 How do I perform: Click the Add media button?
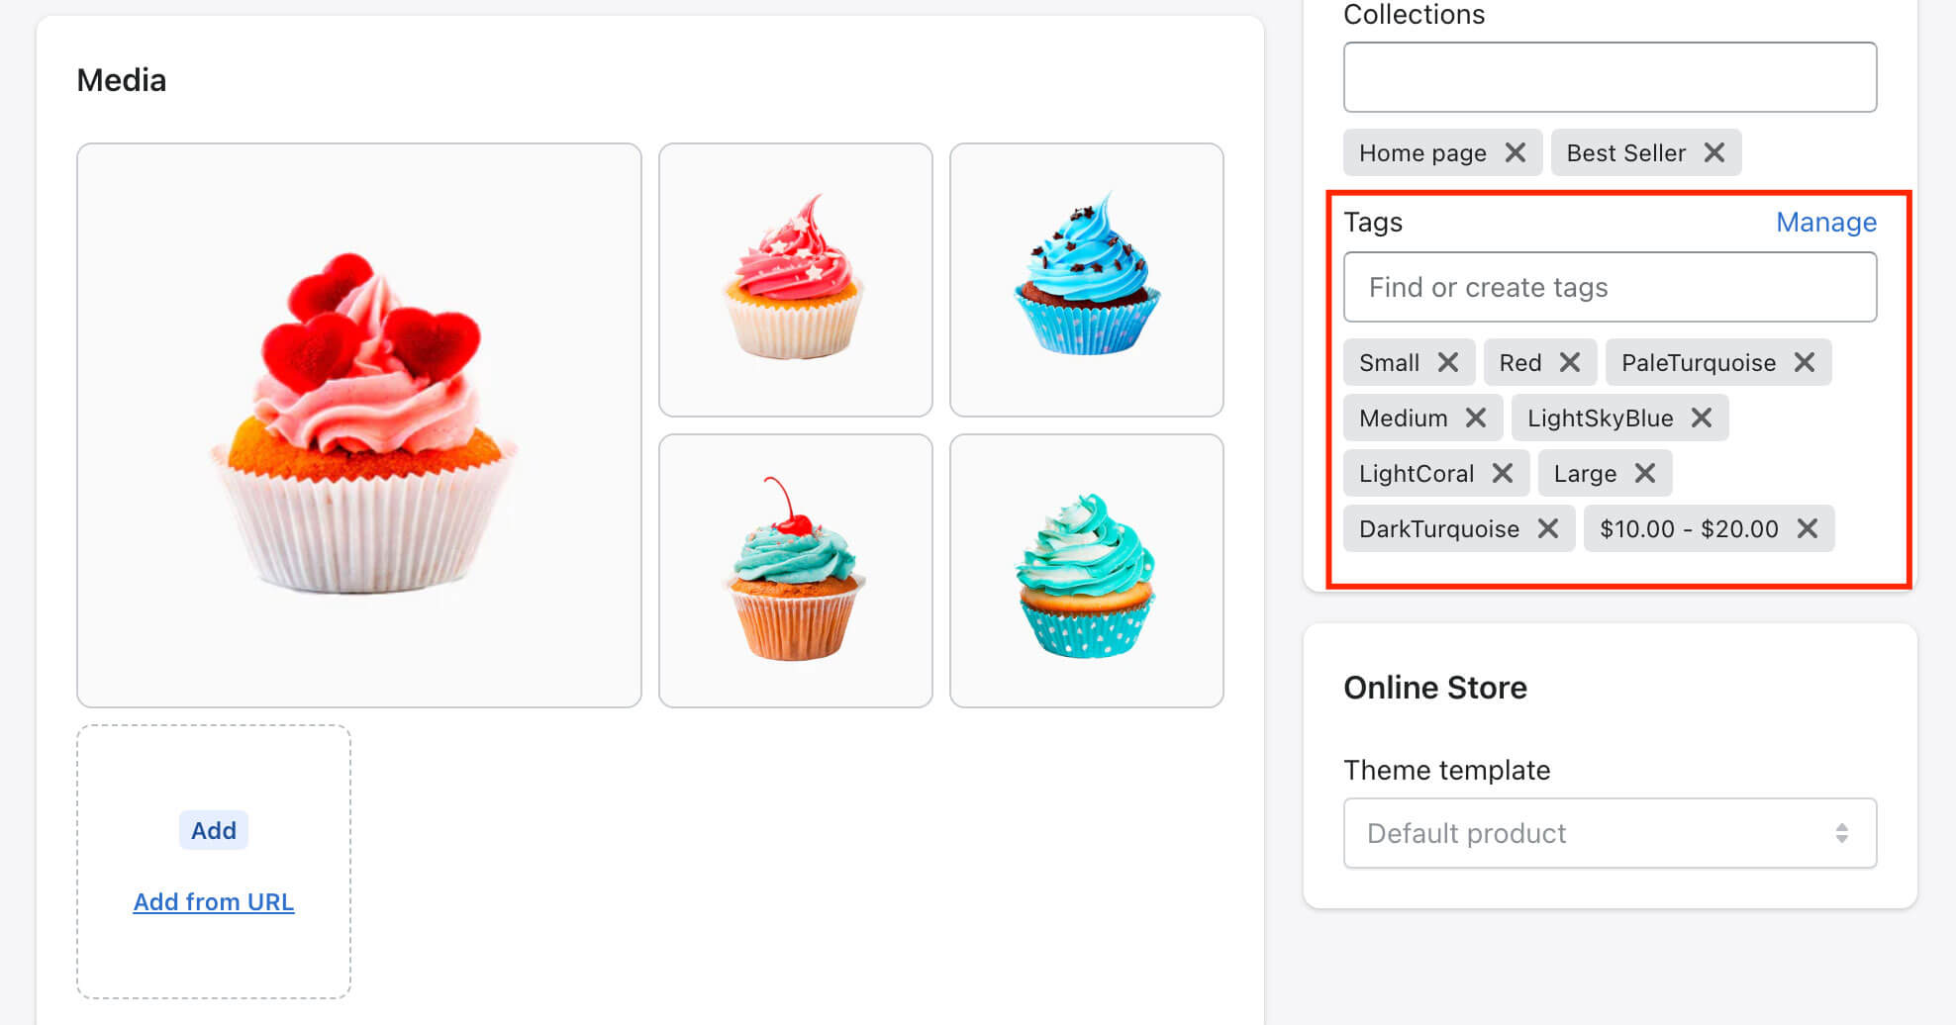pos(214,830)
